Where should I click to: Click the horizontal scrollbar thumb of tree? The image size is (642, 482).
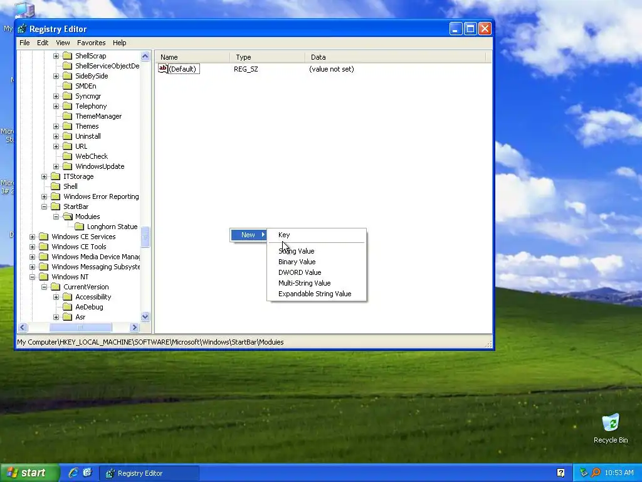click(x=80, y=328)
